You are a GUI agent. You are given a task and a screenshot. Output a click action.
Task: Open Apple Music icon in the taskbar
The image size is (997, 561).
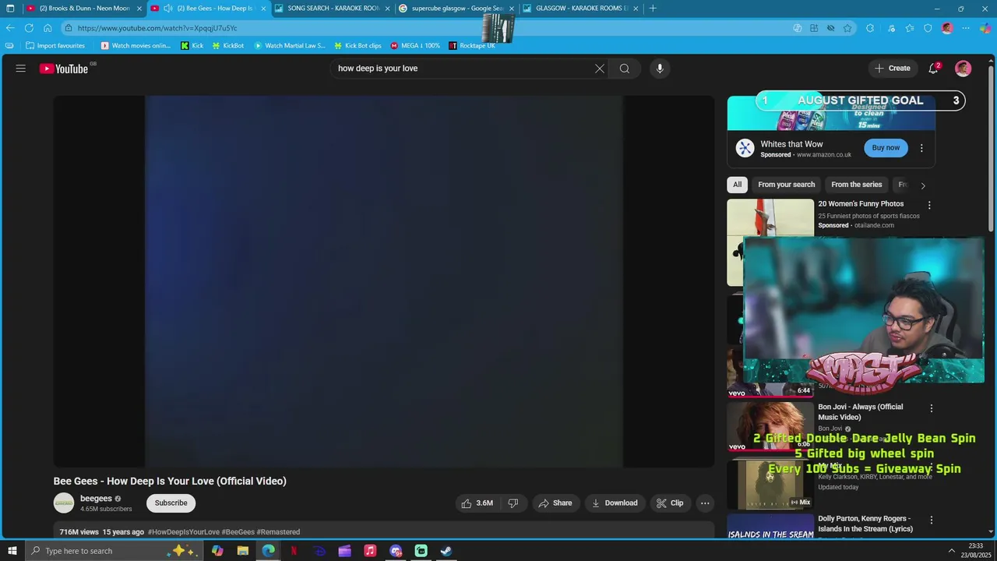(x=370, y=551)
